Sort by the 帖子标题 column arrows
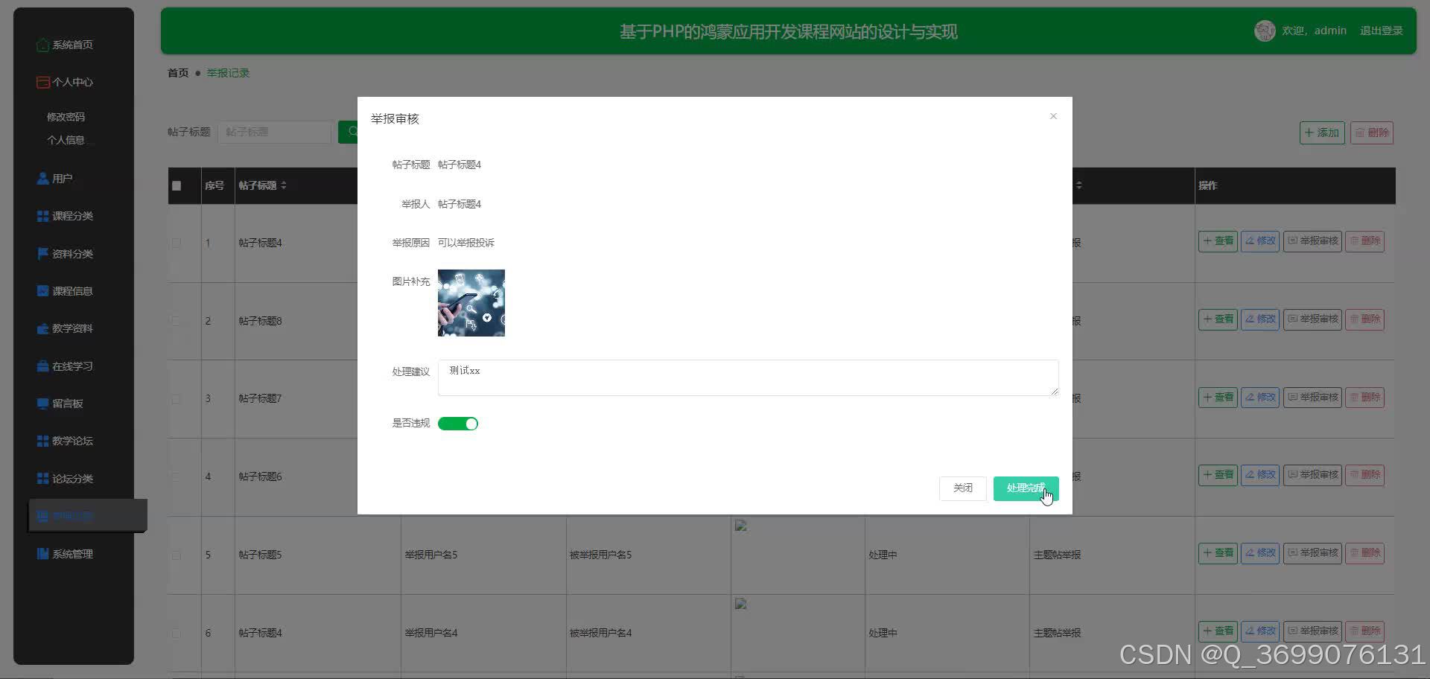 coord(284,185)
